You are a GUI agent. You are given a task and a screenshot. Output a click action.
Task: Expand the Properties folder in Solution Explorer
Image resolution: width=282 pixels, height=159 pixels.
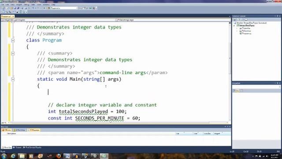[x=237, y=28]
